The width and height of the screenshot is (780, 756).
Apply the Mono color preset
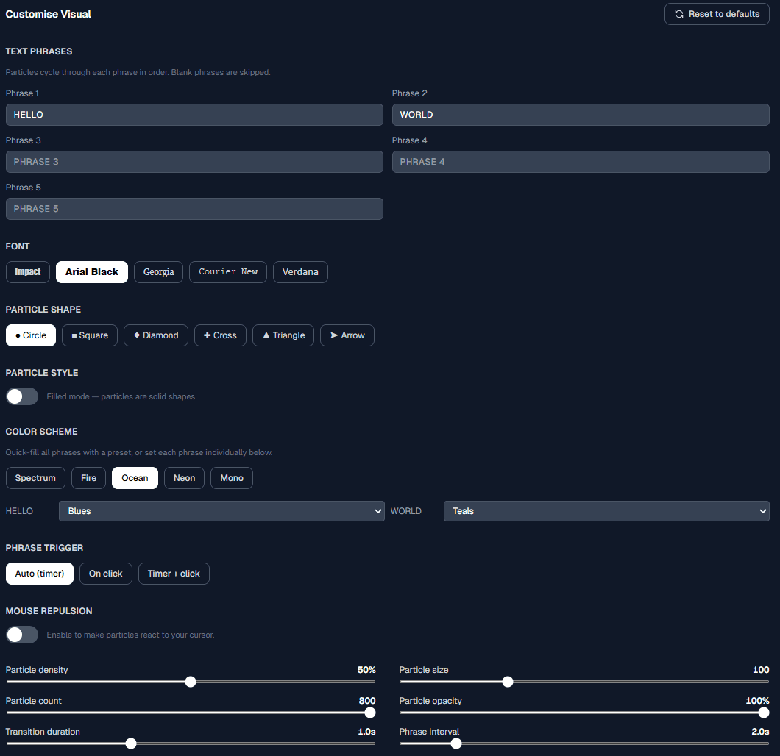pos(232,478)
